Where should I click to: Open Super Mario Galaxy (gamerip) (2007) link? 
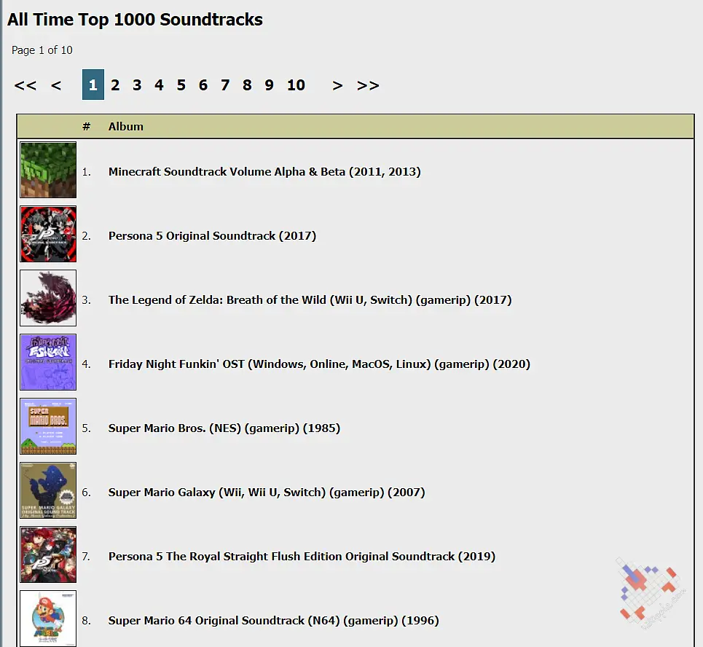(267, 493)
